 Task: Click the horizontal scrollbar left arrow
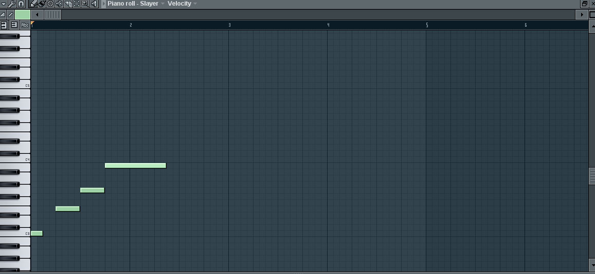pyautogui.click(x=37, y=15)
